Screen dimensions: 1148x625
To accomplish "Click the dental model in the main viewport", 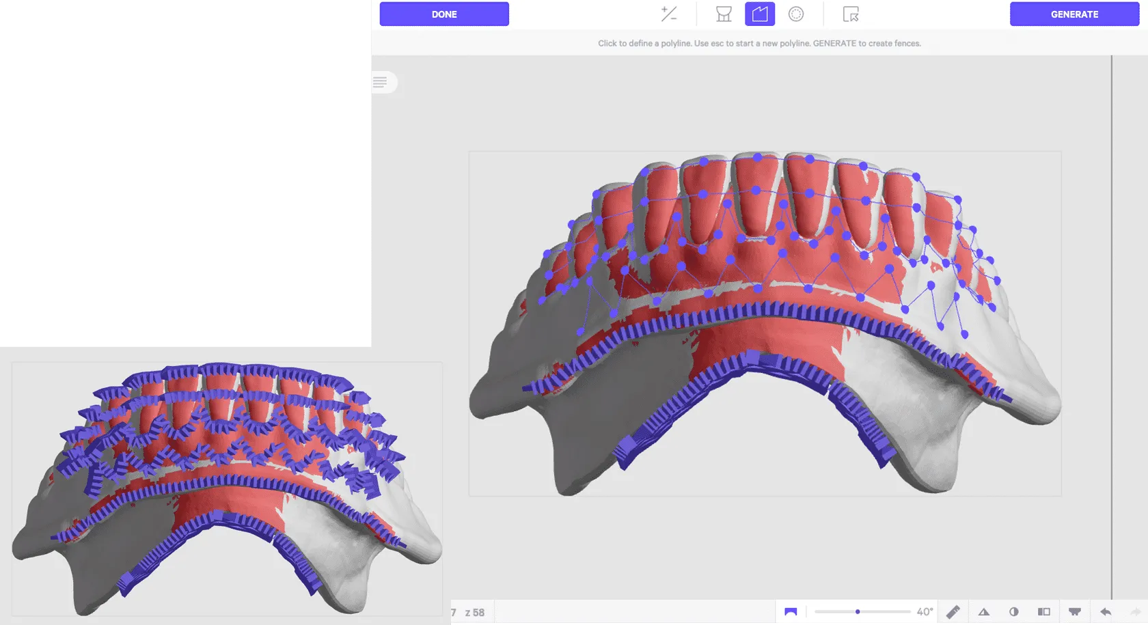I will (765, 322).
